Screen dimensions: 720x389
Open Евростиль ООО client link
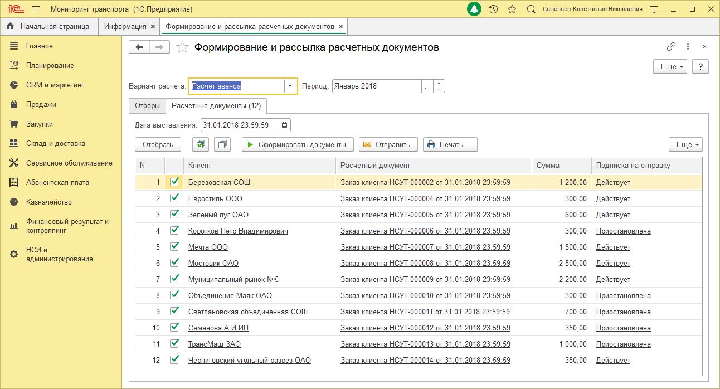click(215, 198)
